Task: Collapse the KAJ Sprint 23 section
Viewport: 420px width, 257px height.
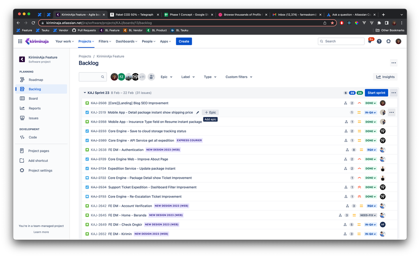Action: coord(85,93)
